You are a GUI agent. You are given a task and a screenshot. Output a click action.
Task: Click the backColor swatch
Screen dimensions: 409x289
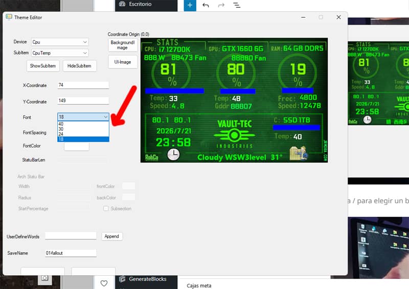129,197
